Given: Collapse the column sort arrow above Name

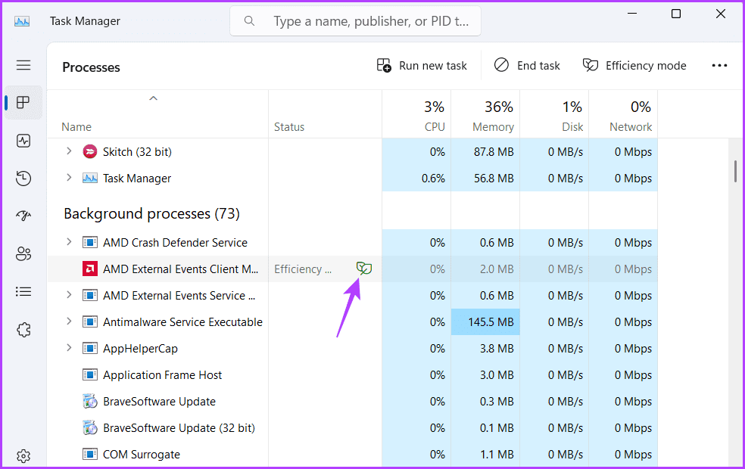Looking at the screenshot, I should (x=153, y=98).
